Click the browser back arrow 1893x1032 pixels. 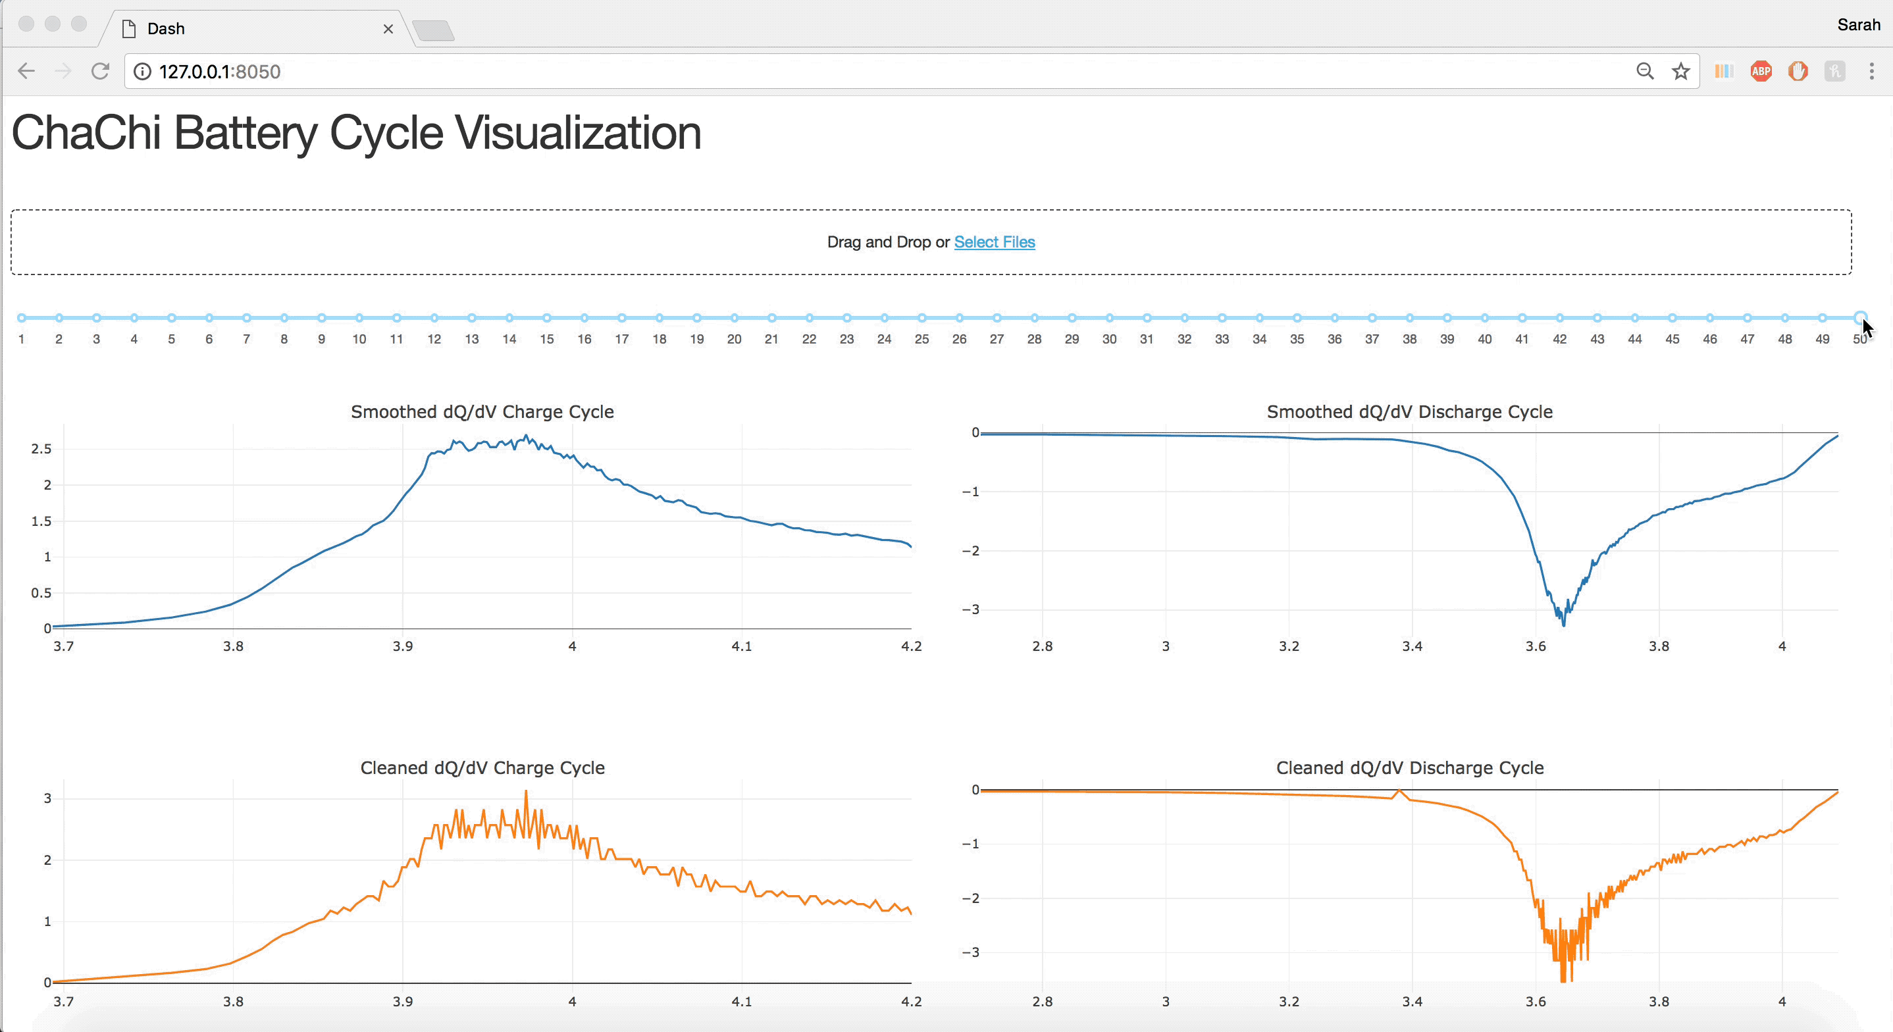(26, 71)
